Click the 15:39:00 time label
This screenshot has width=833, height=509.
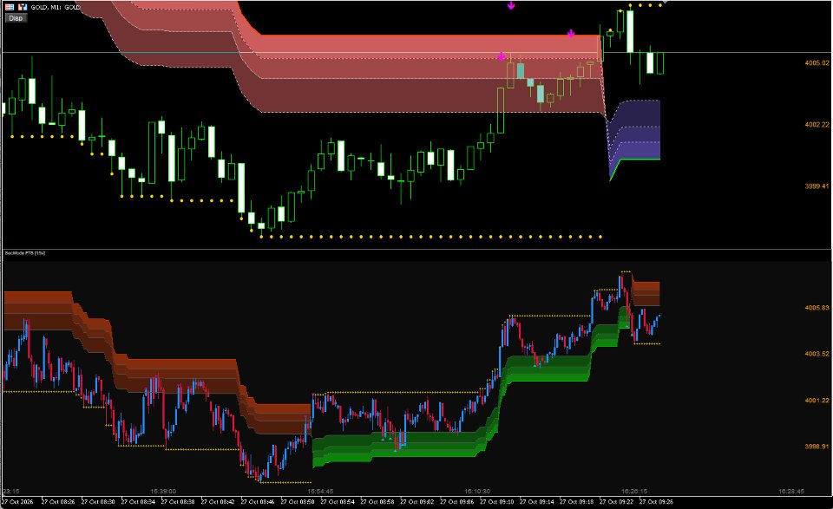pos(163,492)
